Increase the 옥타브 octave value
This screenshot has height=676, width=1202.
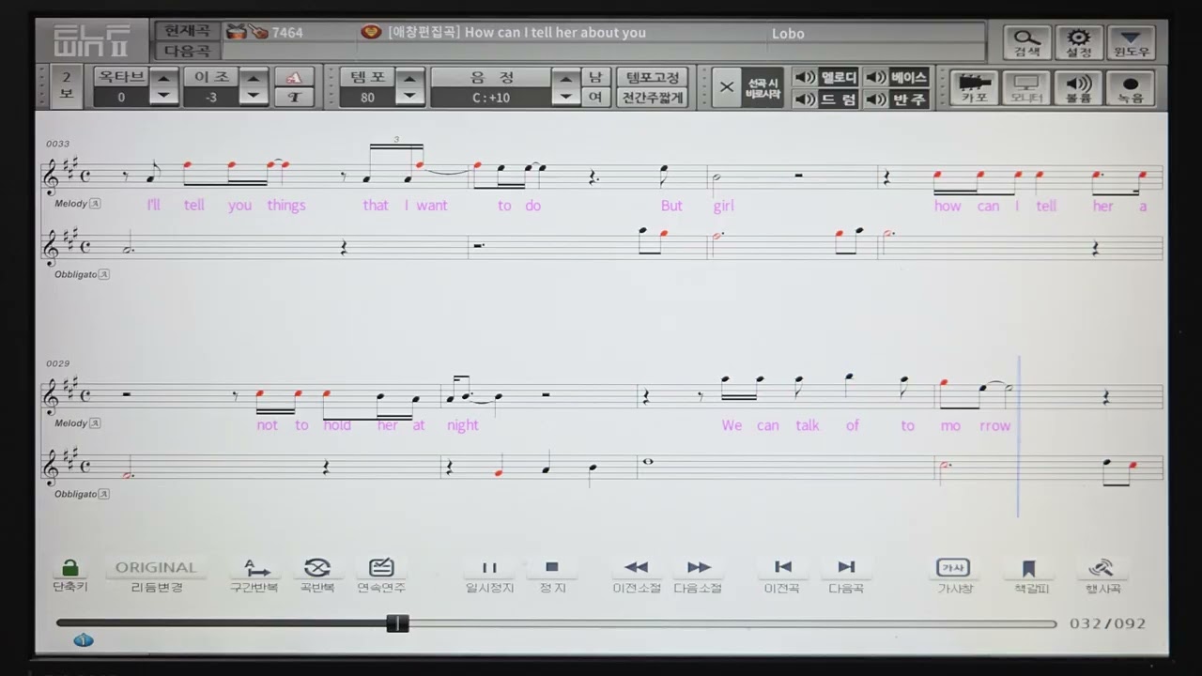coord(164,77)
